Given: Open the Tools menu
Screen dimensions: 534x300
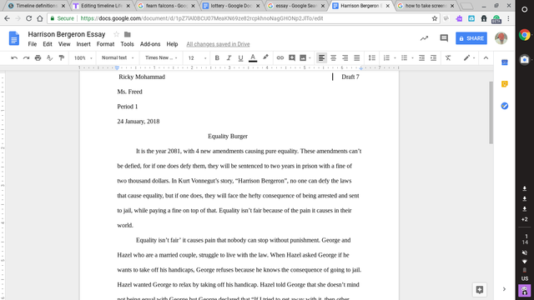Looking at the screenshot, I should [127, 44].
